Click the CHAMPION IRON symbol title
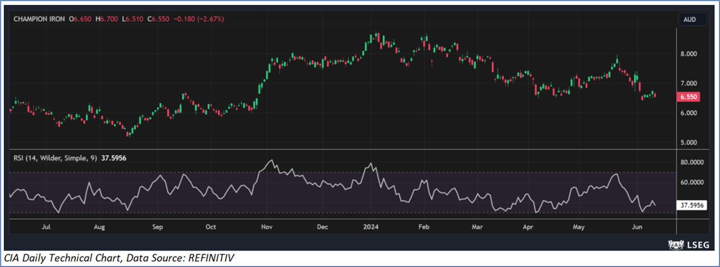Screen dimensions: 720x267 pyautogui.click(x=39, y=19)
